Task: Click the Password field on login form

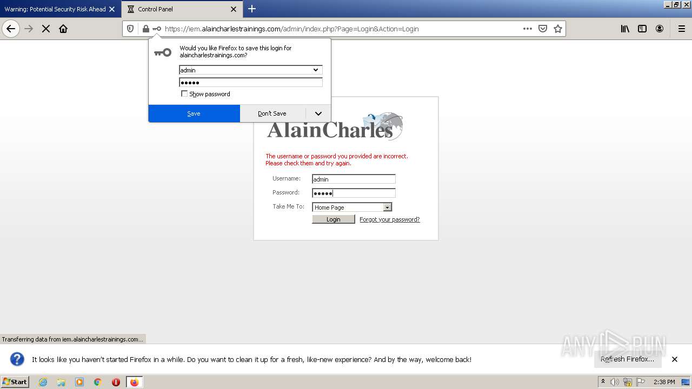Action: point(354,193)
